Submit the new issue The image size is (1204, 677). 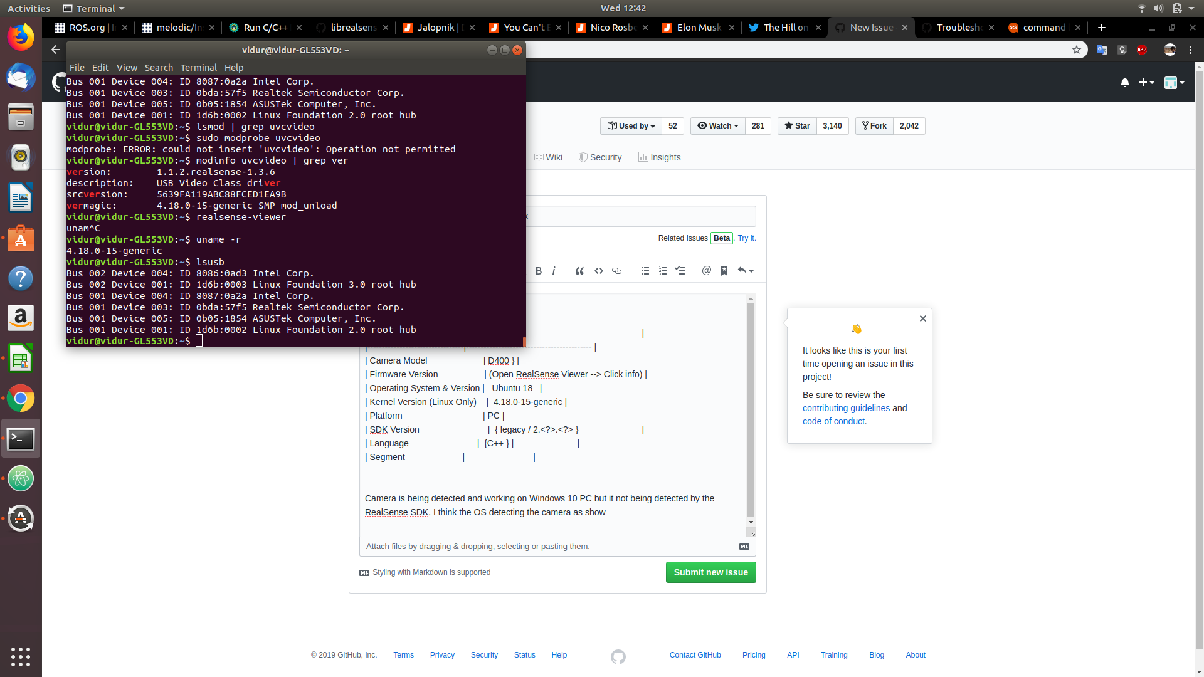[710, 572]
